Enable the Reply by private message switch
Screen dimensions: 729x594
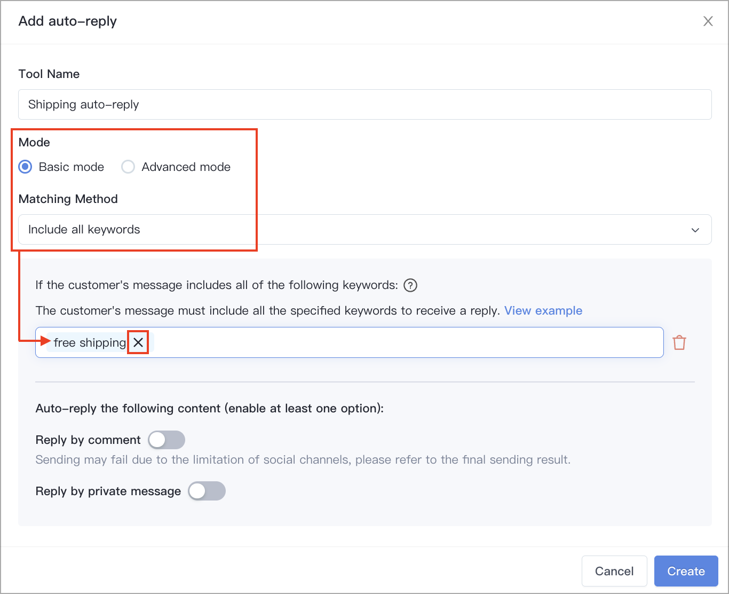coord(207,491)
